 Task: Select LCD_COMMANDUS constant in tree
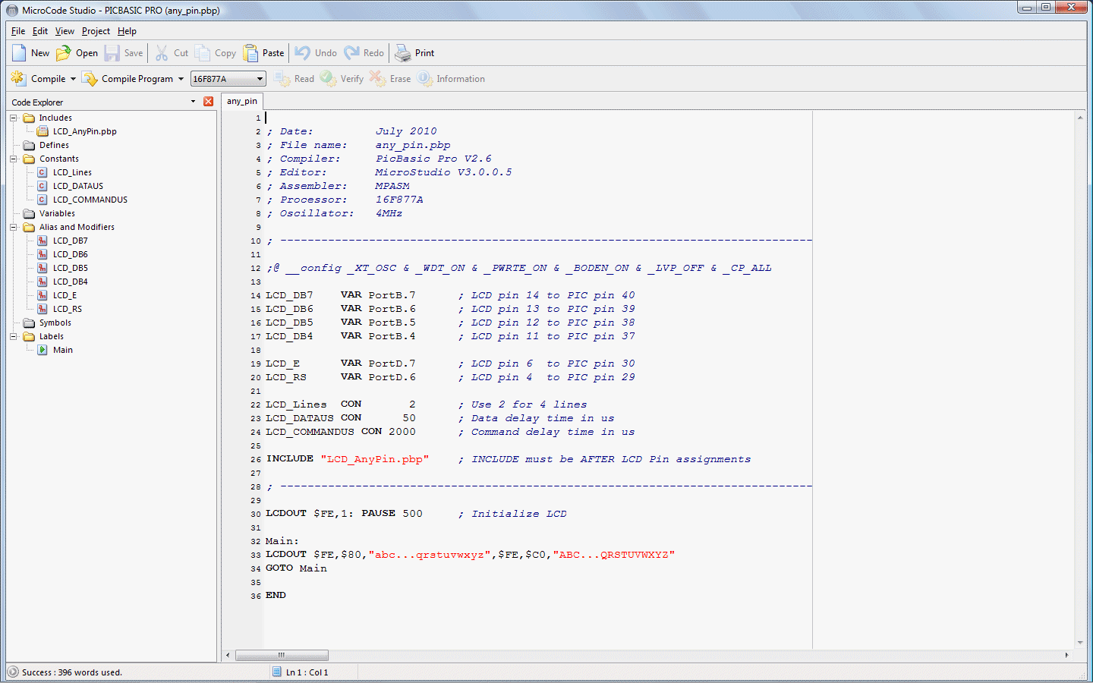[x=90, y=200]
